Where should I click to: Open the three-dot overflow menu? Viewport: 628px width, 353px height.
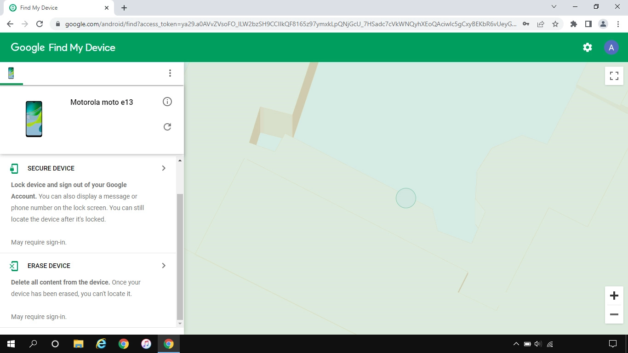[170, 73]
